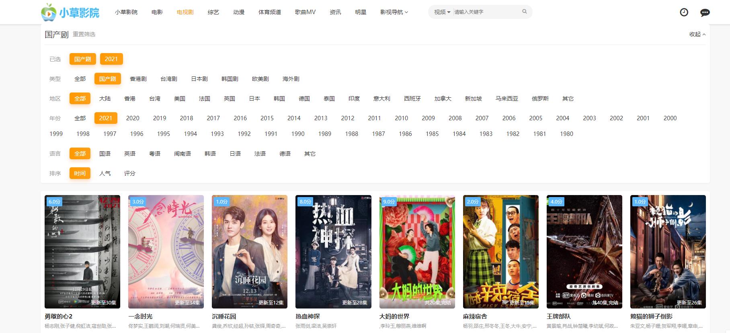Go to the 综艺 nav tab

click(213, 12)
